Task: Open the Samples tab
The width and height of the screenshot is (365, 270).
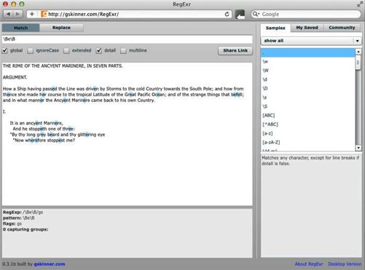Action: tap(275, 28)
